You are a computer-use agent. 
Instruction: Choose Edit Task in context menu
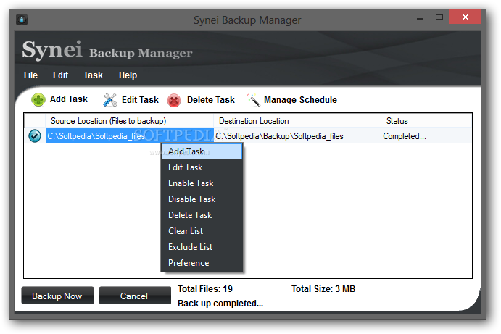[202, 167]
